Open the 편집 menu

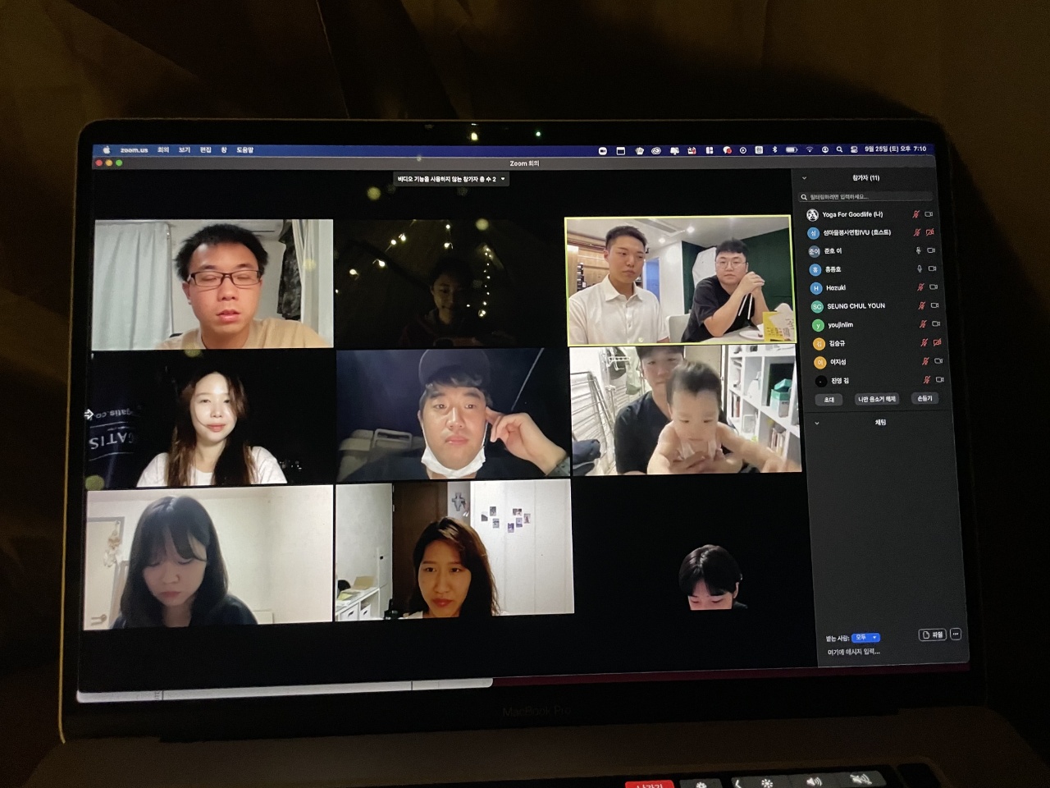coord(205,150)
